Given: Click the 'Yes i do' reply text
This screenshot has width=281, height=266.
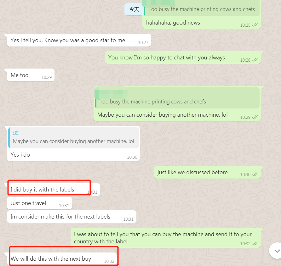Looking at the screenshot, I should (20, 155).
